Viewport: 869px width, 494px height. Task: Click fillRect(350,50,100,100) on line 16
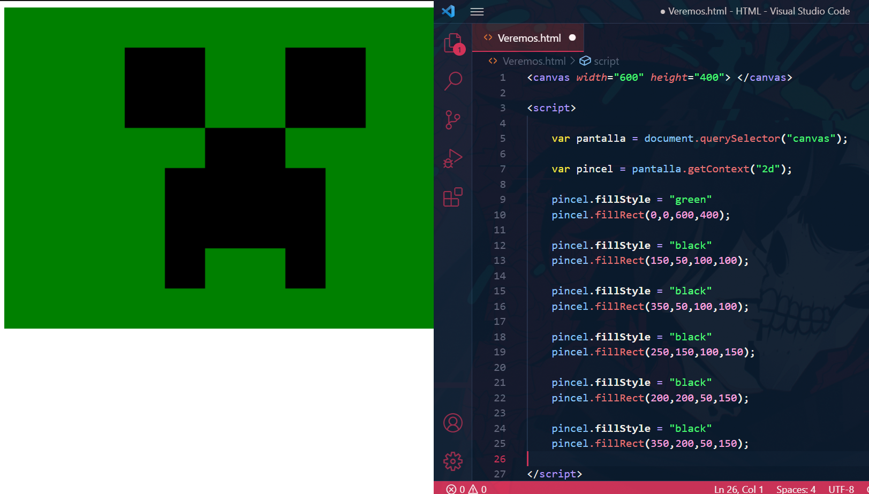[x=669, y=307]
